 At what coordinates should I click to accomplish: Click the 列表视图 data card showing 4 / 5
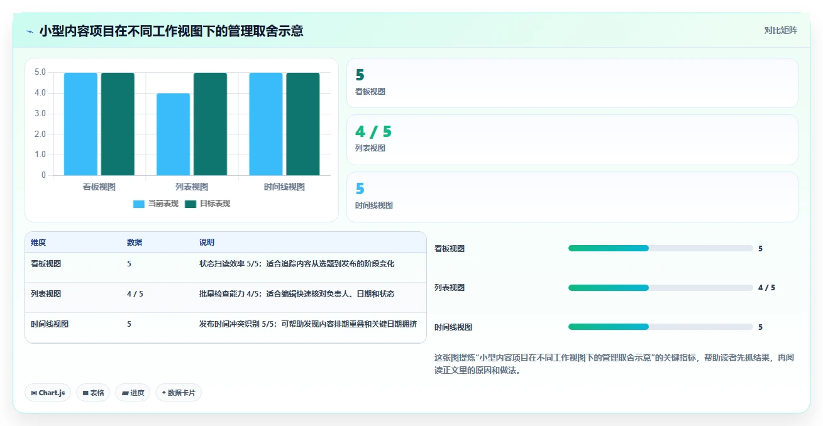pyautogui.click(x=572, y=139)
